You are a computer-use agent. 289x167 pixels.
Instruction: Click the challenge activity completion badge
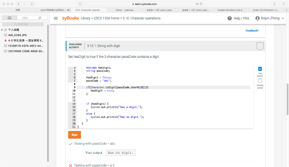tap(260, 46)
